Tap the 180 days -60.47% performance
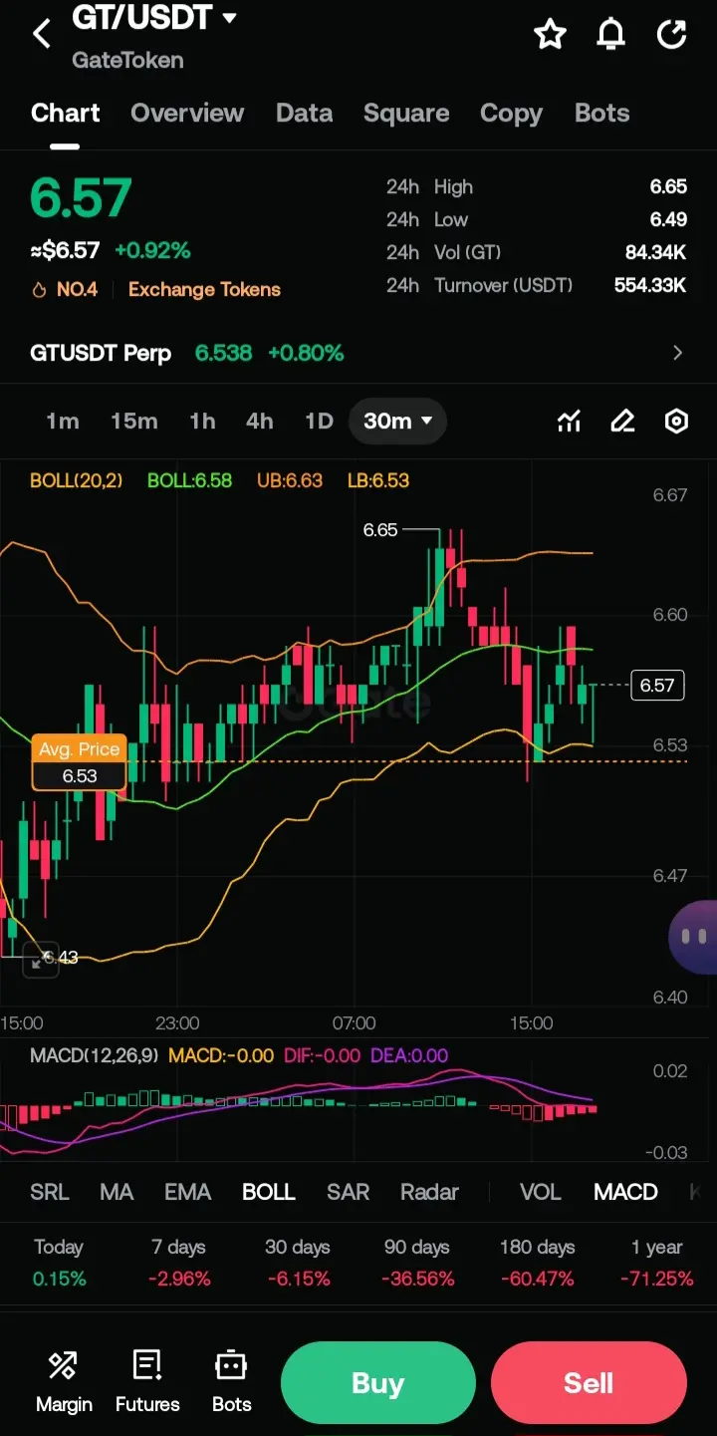 pyautogui.click(x=537, y=1263)
